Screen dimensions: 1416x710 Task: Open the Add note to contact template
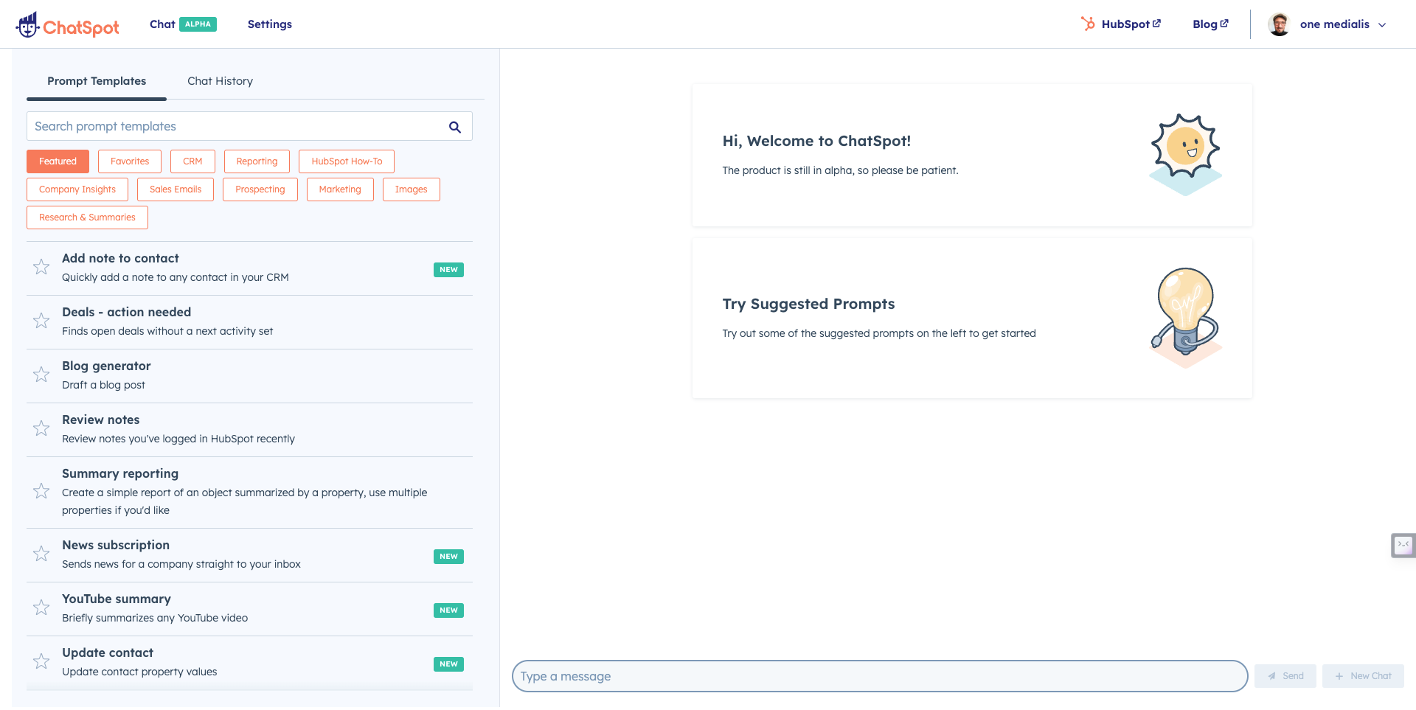tap(249, 268)
